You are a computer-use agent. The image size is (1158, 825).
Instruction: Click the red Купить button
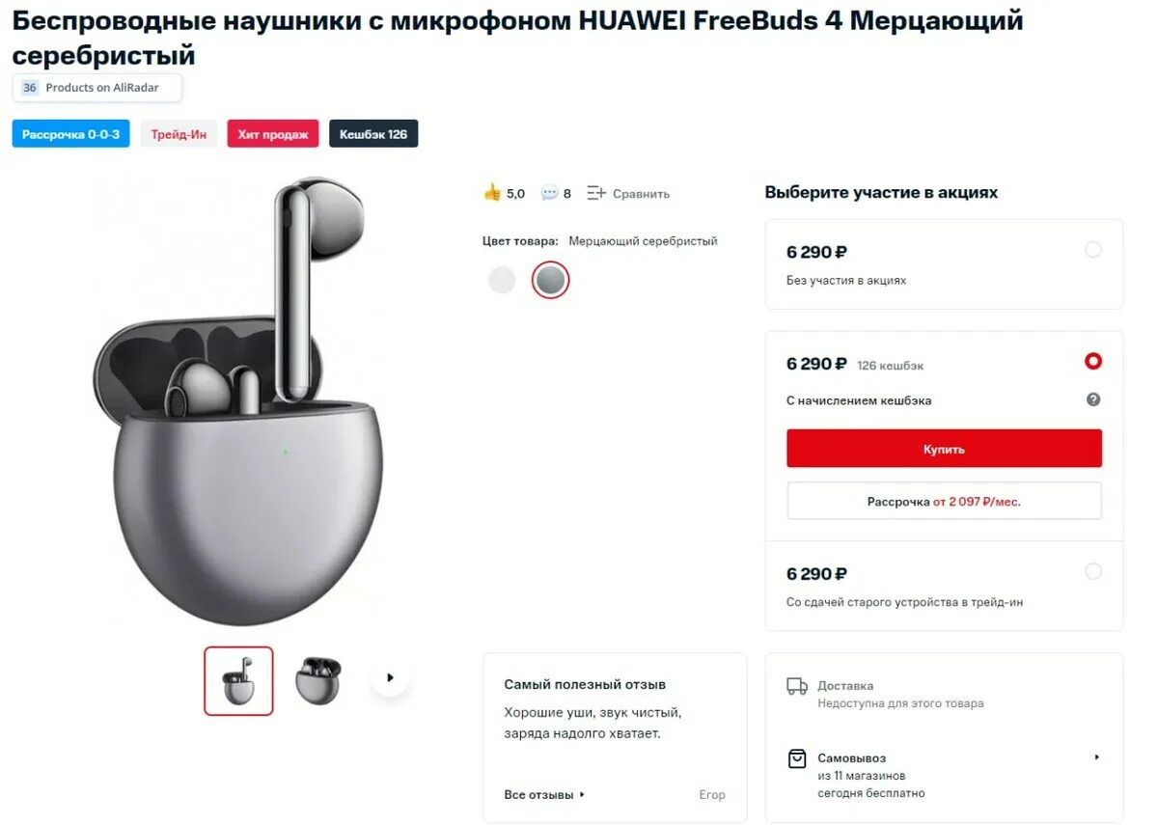944,449
